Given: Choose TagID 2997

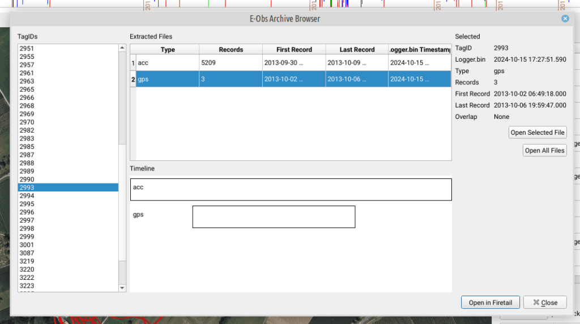Looking at the screenshot, I should tap(68, 220).
